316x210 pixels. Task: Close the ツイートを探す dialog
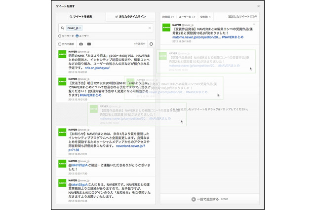258,6
